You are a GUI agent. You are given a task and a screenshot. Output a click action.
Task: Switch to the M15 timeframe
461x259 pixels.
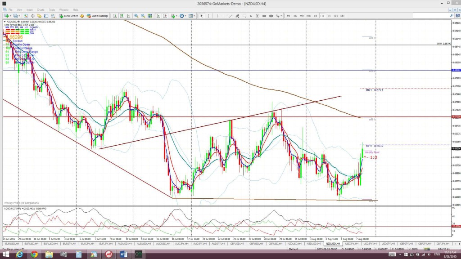point(302,16)
